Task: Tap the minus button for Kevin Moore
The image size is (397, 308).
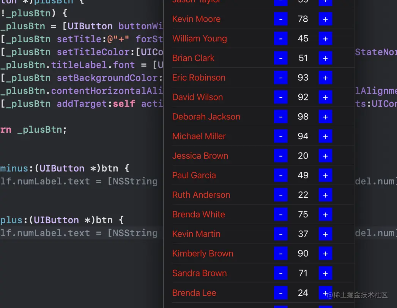Action: (x=280, y=19)
